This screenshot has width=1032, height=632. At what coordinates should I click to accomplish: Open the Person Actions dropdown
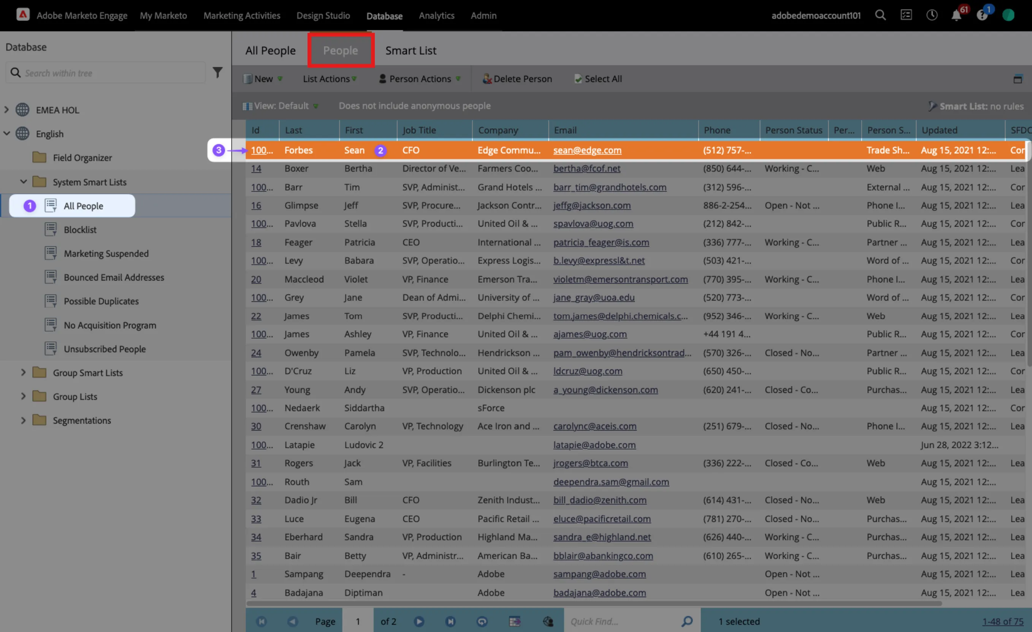[420, 79]
